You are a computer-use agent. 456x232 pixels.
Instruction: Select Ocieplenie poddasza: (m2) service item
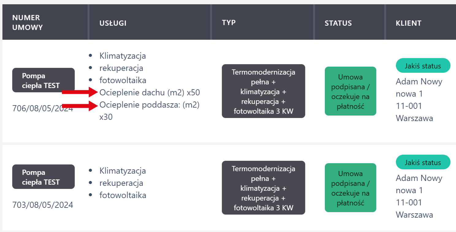click(149, 105)
